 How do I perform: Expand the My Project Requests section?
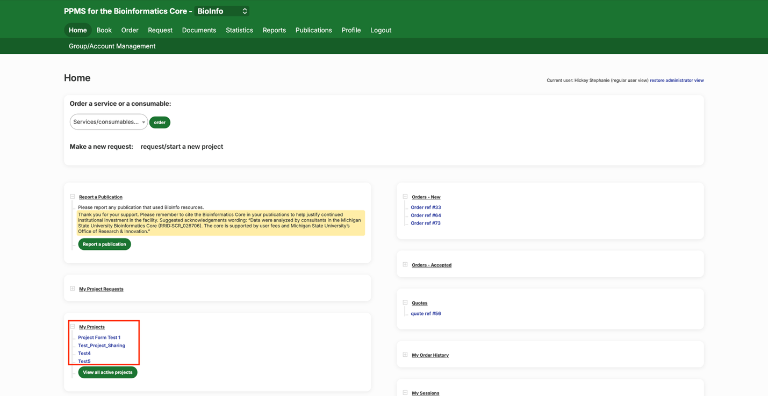pos(73,289)
